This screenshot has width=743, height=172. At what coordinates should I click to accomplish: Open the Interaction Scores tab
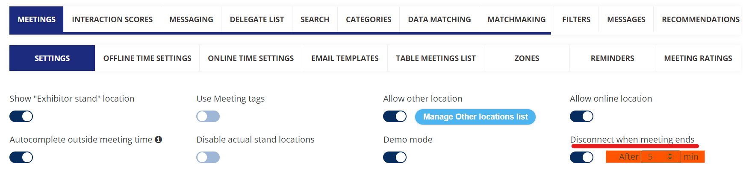112,20
